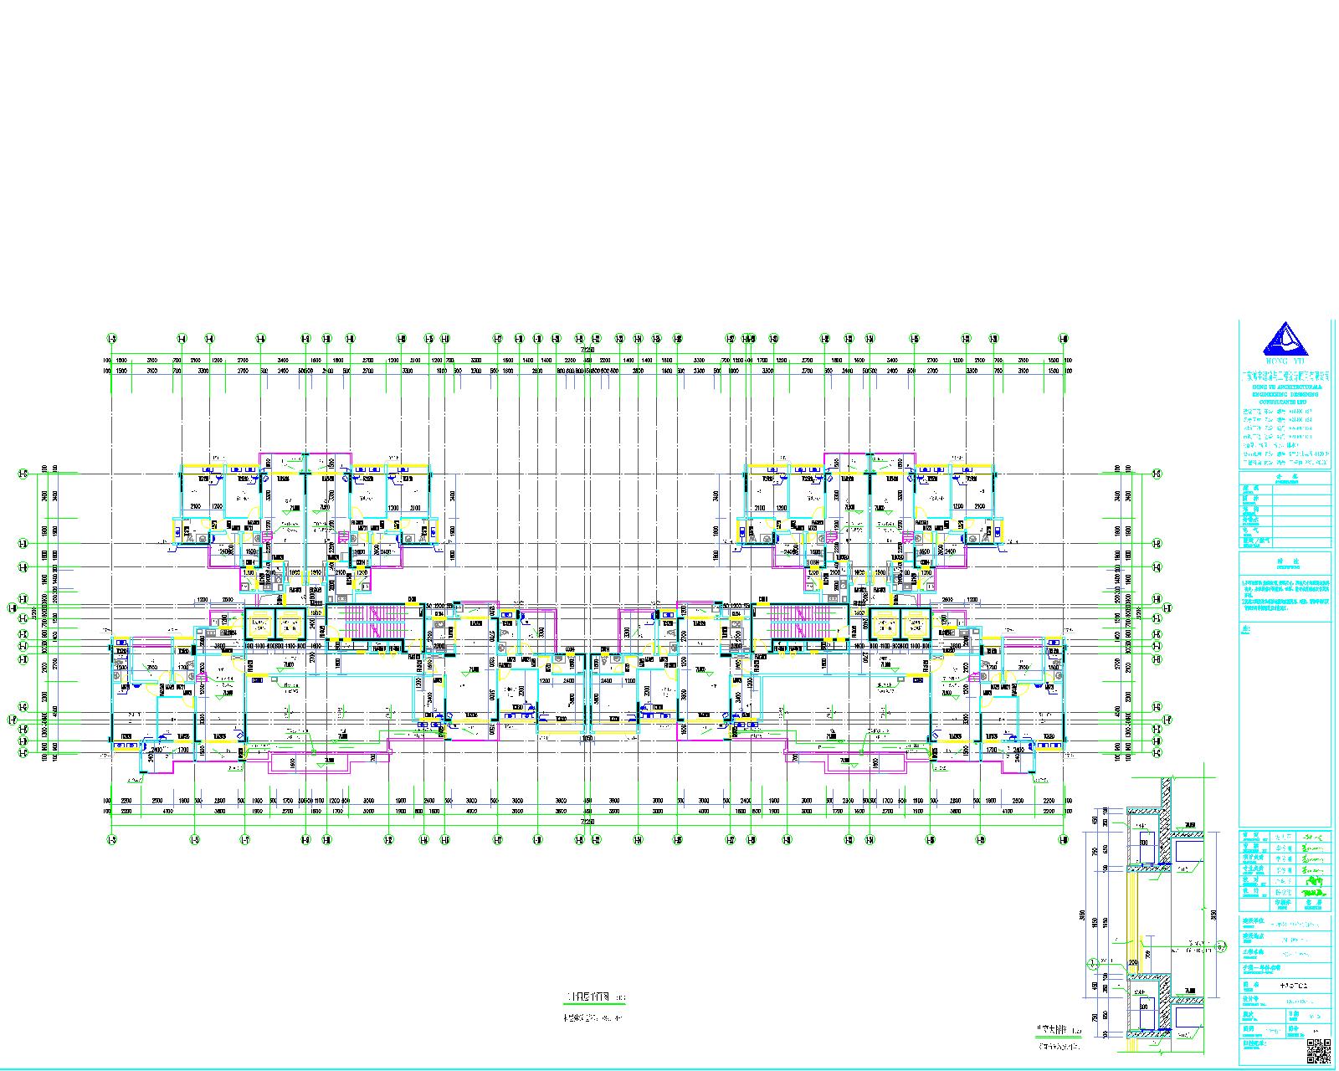
Task: Click the topmost axis bubble on right side
Action: click(1157, 474)
